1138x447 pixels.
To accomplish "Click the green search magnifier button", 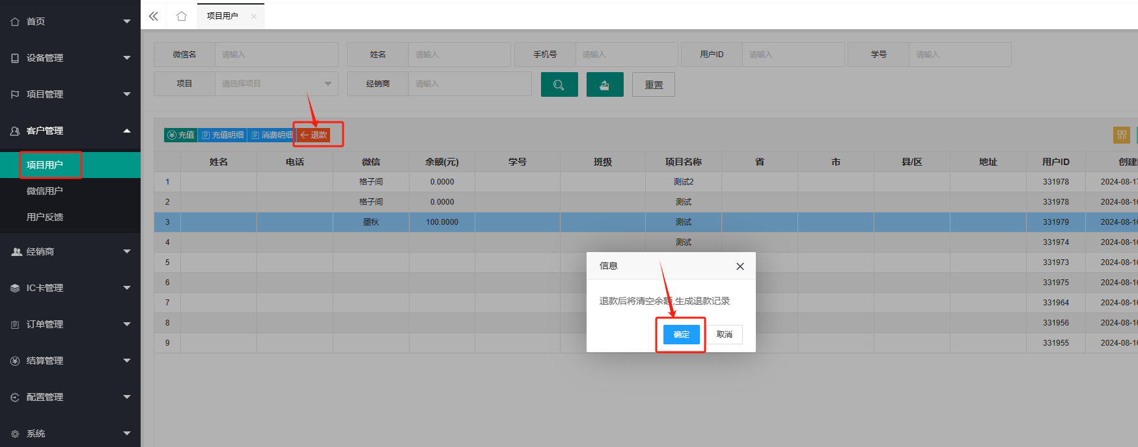I will pos(559,84).
